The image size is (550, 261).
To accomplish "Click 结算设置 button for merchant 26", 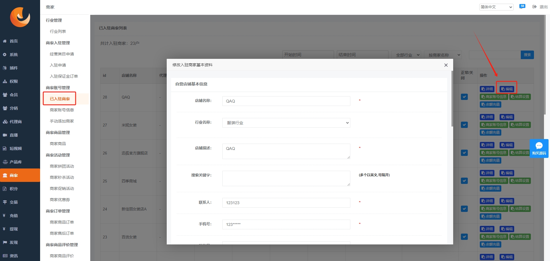I will click(x=520, y=153).
